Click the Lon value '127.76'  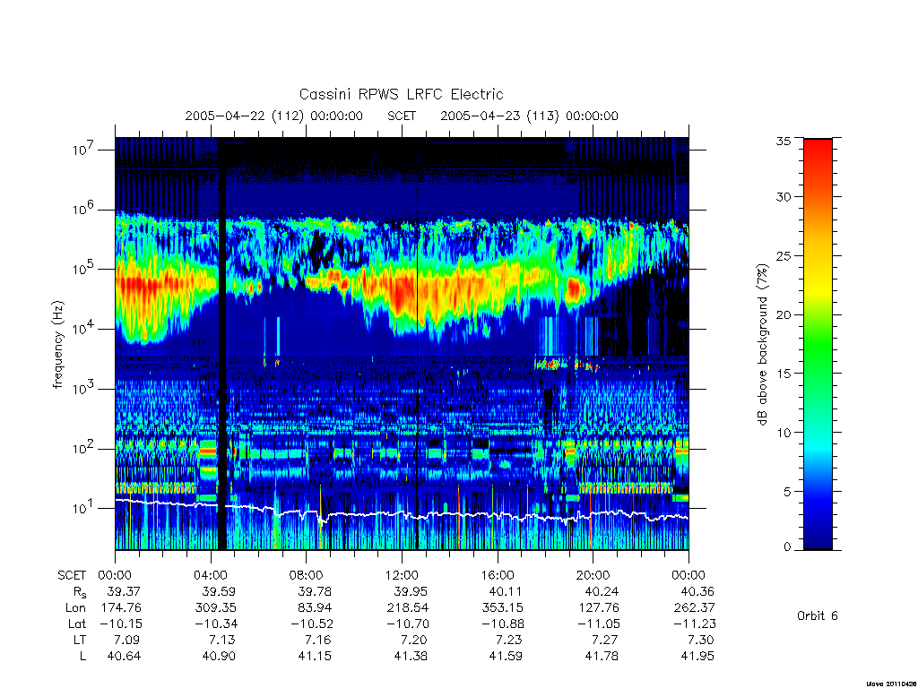[x=598, y=608]
